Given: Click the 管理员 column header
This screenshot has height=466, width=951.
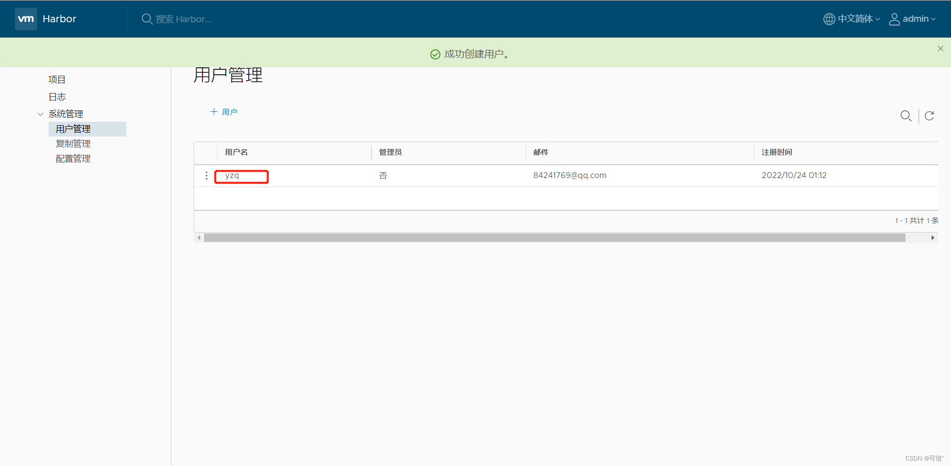Looking at the screenshot, I should pos(390,152).
